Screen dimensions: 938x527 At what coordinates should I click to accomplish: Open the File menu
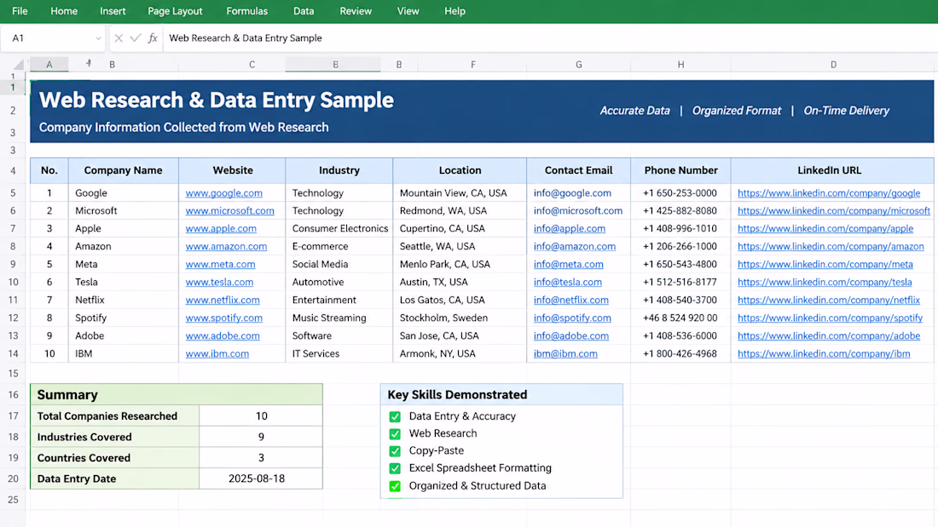coord(20,11)
